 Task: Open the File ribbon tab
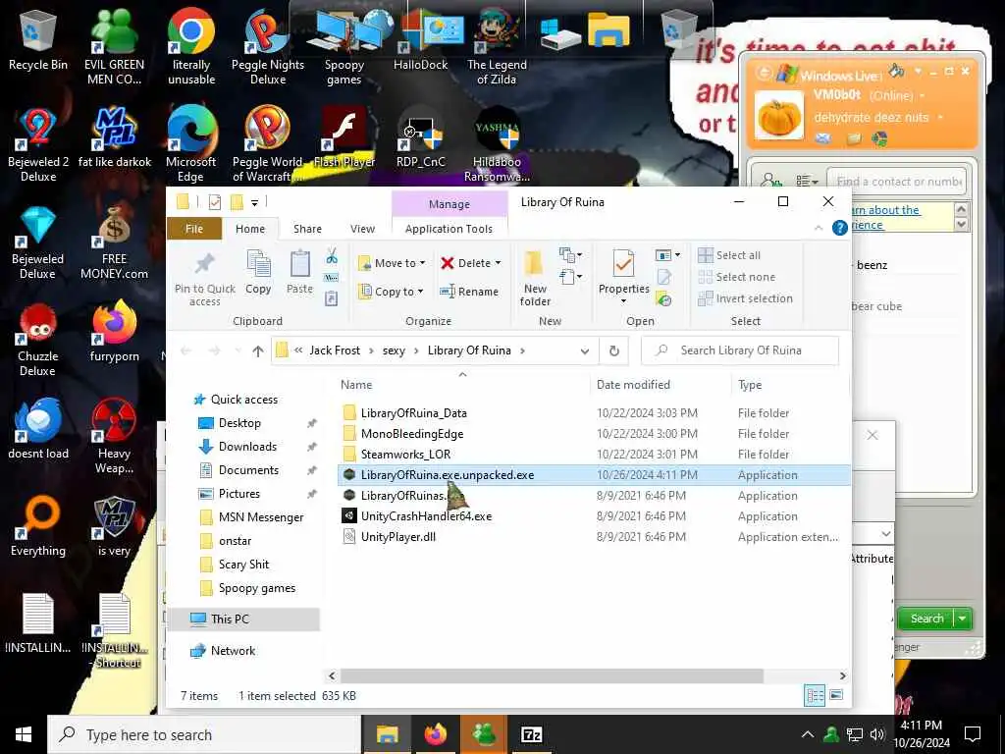coord(194,229)
